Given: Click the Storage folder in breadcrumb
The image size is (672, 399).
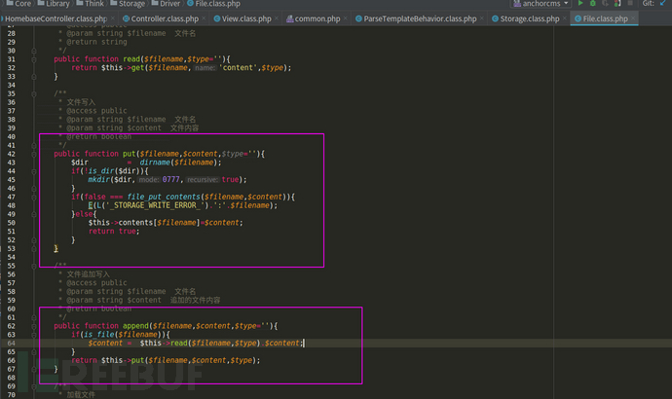Looking at the screenshot, I should pos(128,4).
